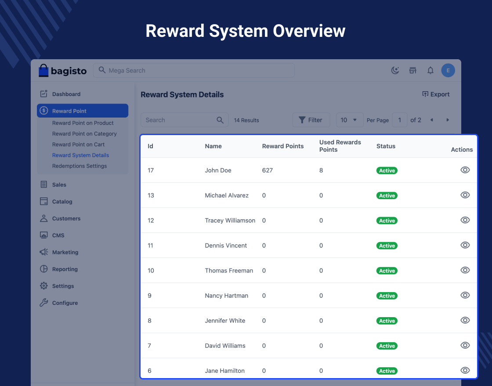View Nancy Hartman reward details
492x386 pixels.
[465, 295]
